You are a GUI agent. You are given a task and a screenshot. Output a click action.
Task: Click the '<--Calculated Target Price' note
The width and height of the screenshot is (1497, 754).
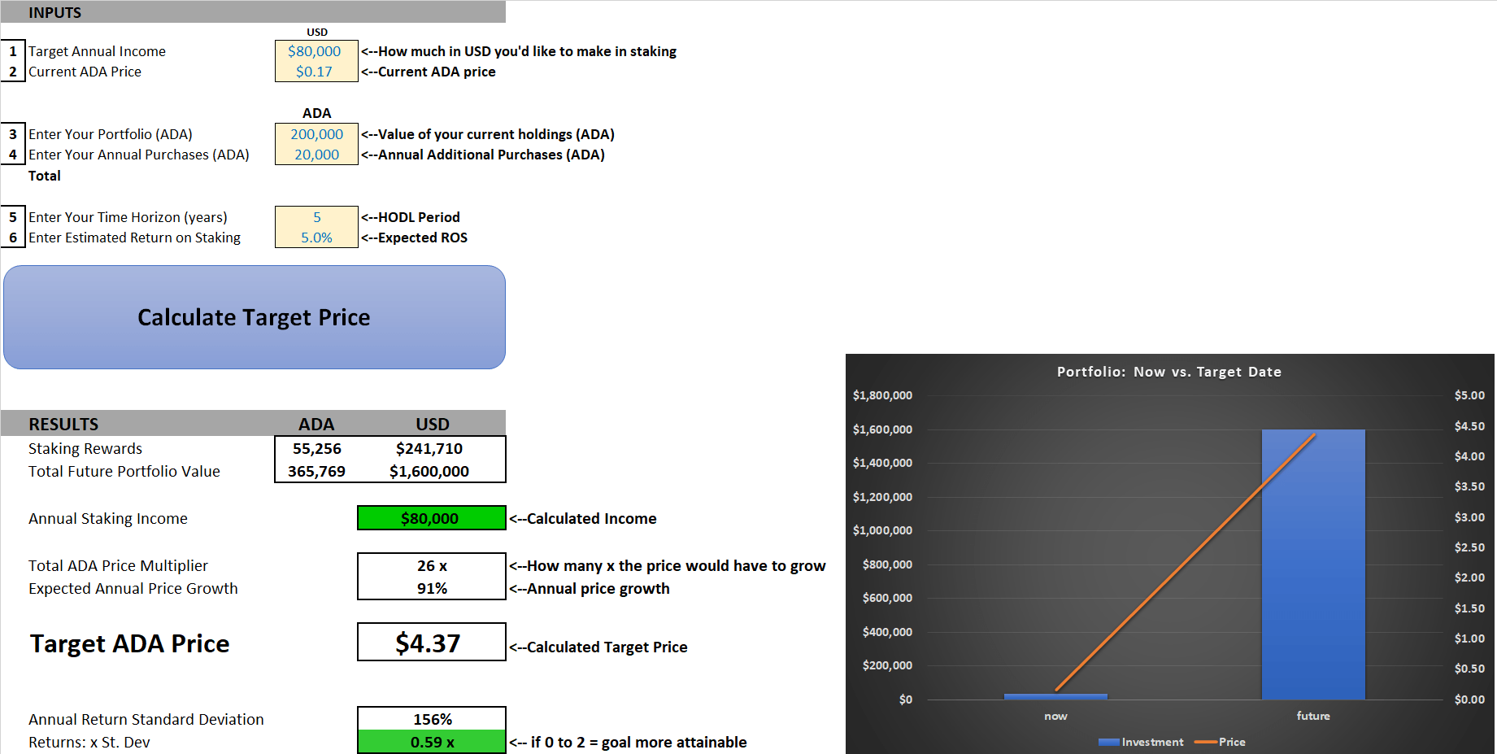pos(598,647)
